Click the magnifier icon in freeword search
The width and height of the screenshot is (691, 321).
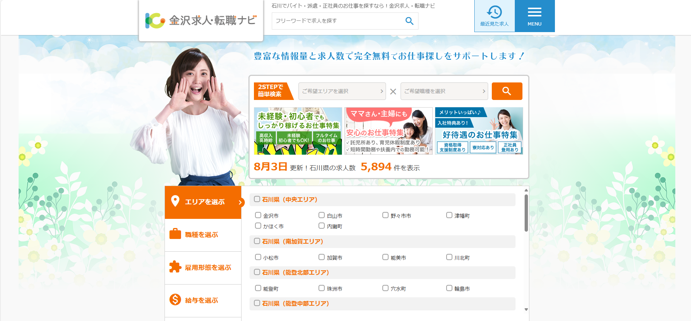click(409, 21)
